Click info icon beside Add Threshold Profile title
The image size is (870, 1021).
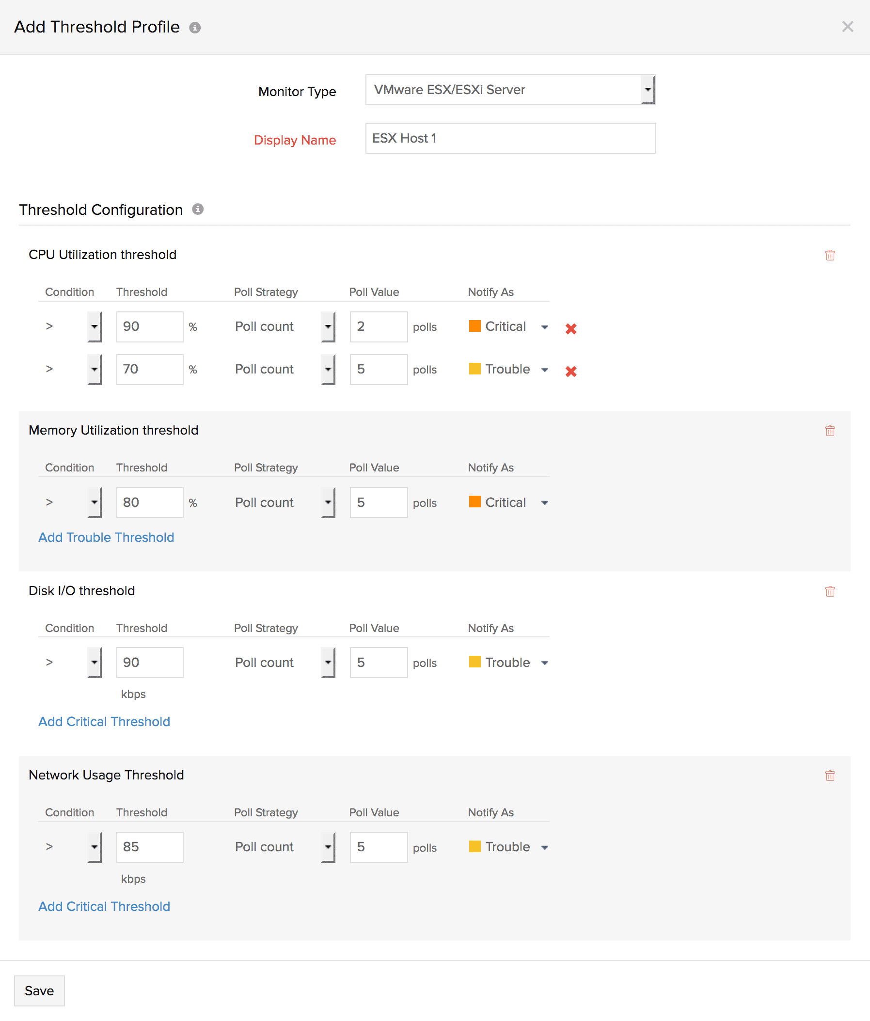[x=195, y=28]
